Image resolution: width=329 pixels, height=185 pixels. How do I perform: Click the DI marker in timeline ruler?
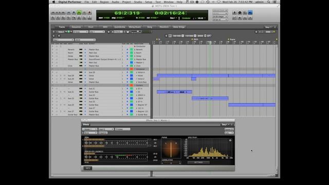pyautogui.click(x=159, y=39)
